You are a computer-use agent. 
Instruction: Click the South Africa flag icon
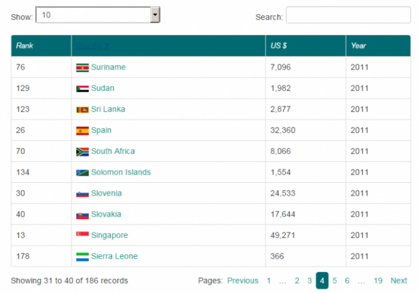click(82, 152)
